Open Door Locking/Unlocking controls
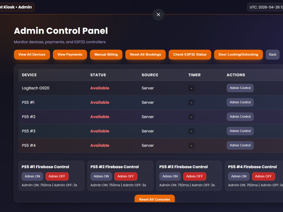 238,55
